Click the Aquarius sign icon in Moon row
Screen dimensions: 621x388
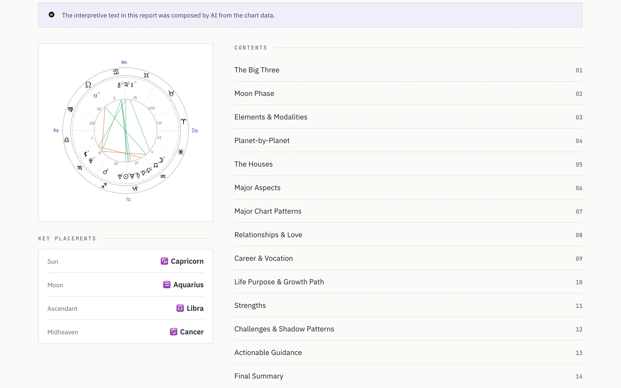tap(167, 285)
